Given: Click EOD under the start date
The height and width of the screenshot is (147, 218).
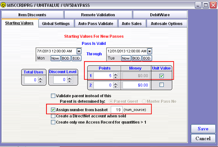Looking at the screenshot, I should [76, 58].
